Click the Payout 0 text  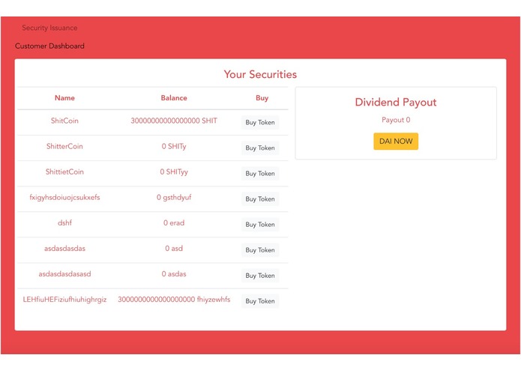396,120
